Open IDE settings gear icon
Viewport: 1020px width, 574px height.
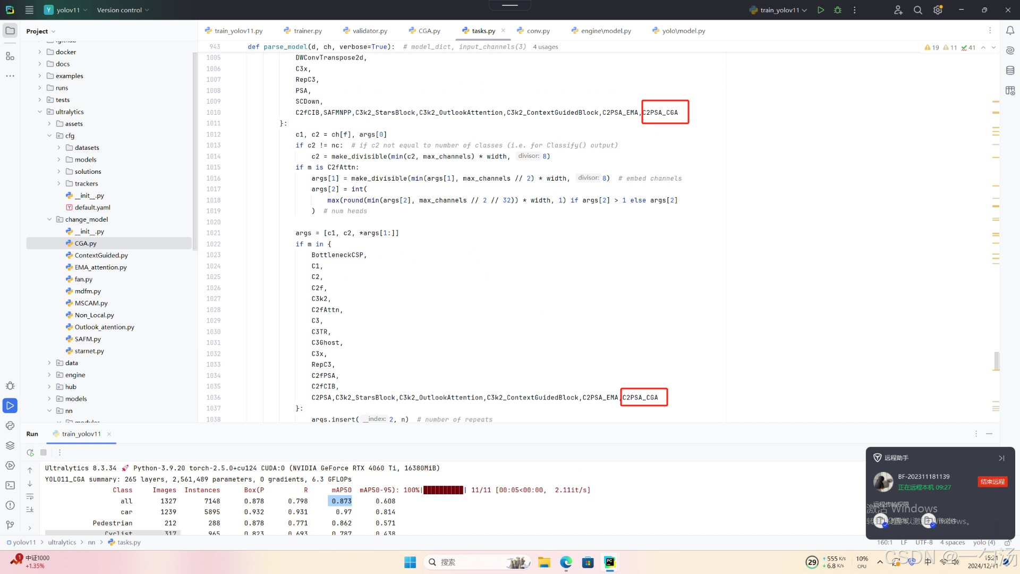pyautogui.click(x=938, y=10)
